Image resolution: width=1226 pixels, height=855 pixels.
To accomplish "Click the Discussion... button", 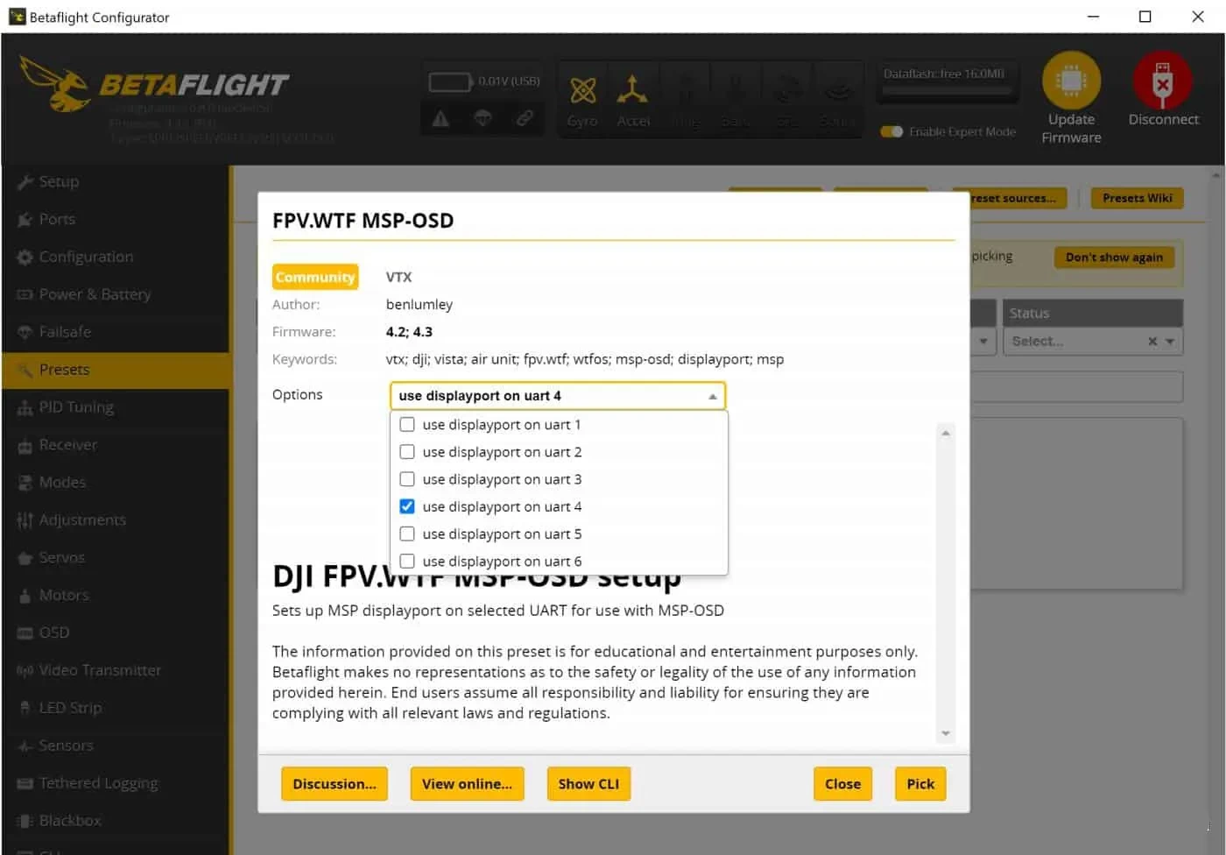I will [x=335, y=784].
